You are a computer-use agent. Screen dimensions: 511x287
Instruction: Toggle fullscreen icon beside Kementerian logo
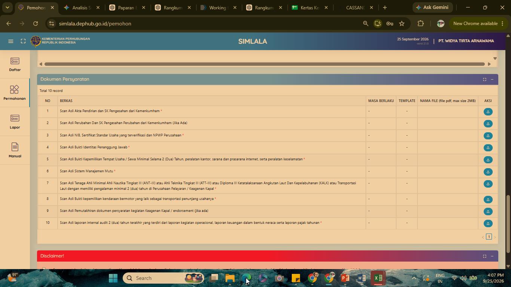coord(23,41)
